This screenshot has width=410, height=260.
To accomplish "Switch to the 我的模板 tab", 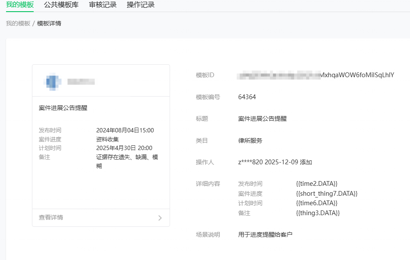I will [x=20, y=5].
